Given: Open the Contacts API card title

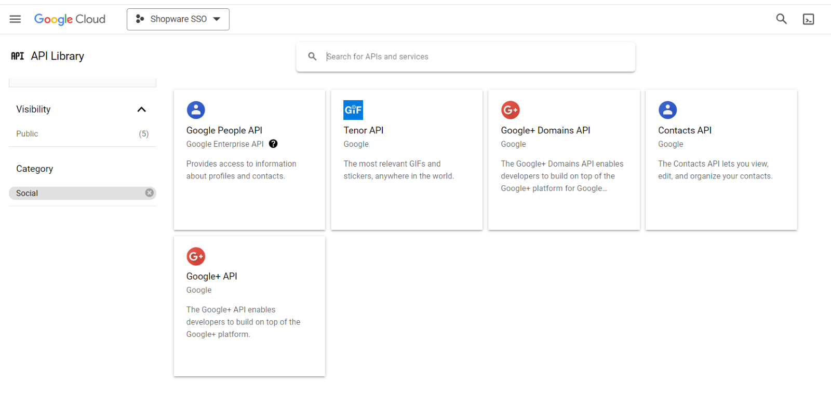Looking at the screenshot, I should coord(685,130).
